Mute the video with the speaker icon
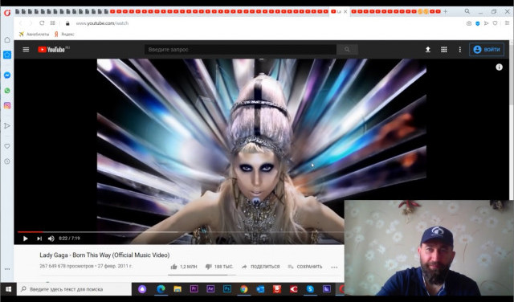The height and width of the screenshot is (302, 514). [x=51, y=239]
